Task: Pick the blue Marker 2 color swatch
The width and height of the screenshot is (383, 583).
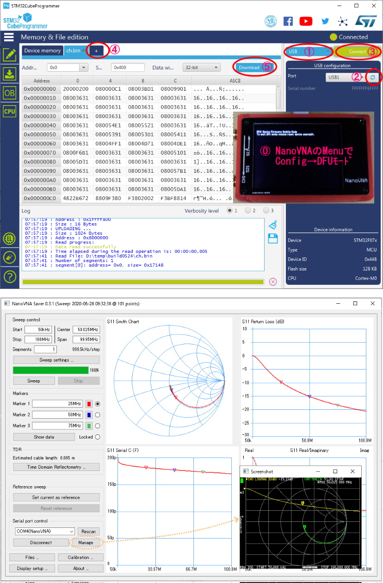Action: coord(88,415)
